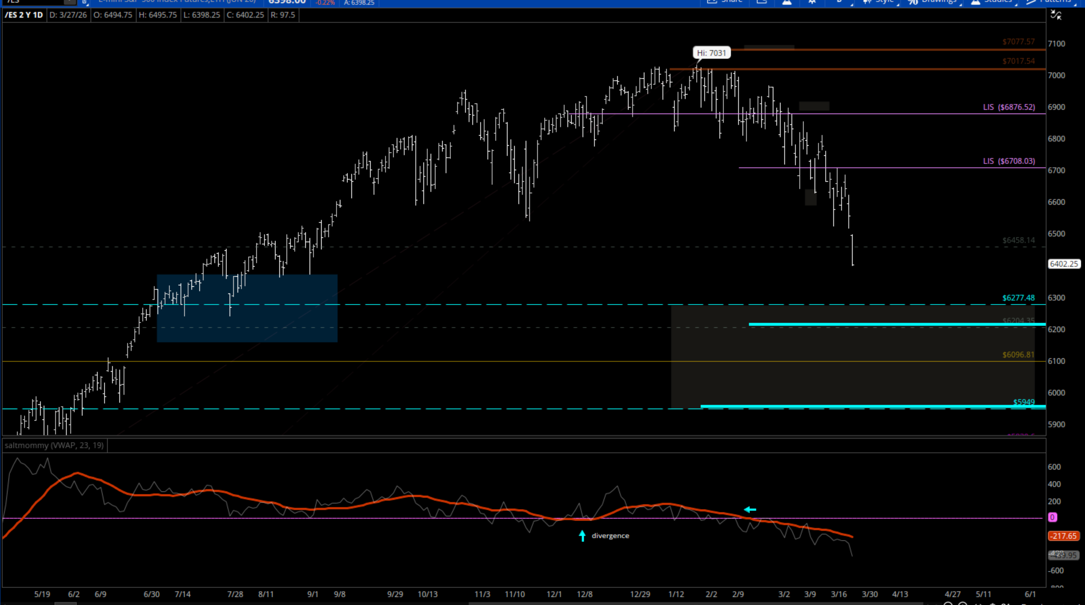1085x605 pixels.
Task: Click the Hi: 7031 price bubble
Action: click(x=711, y=53)
